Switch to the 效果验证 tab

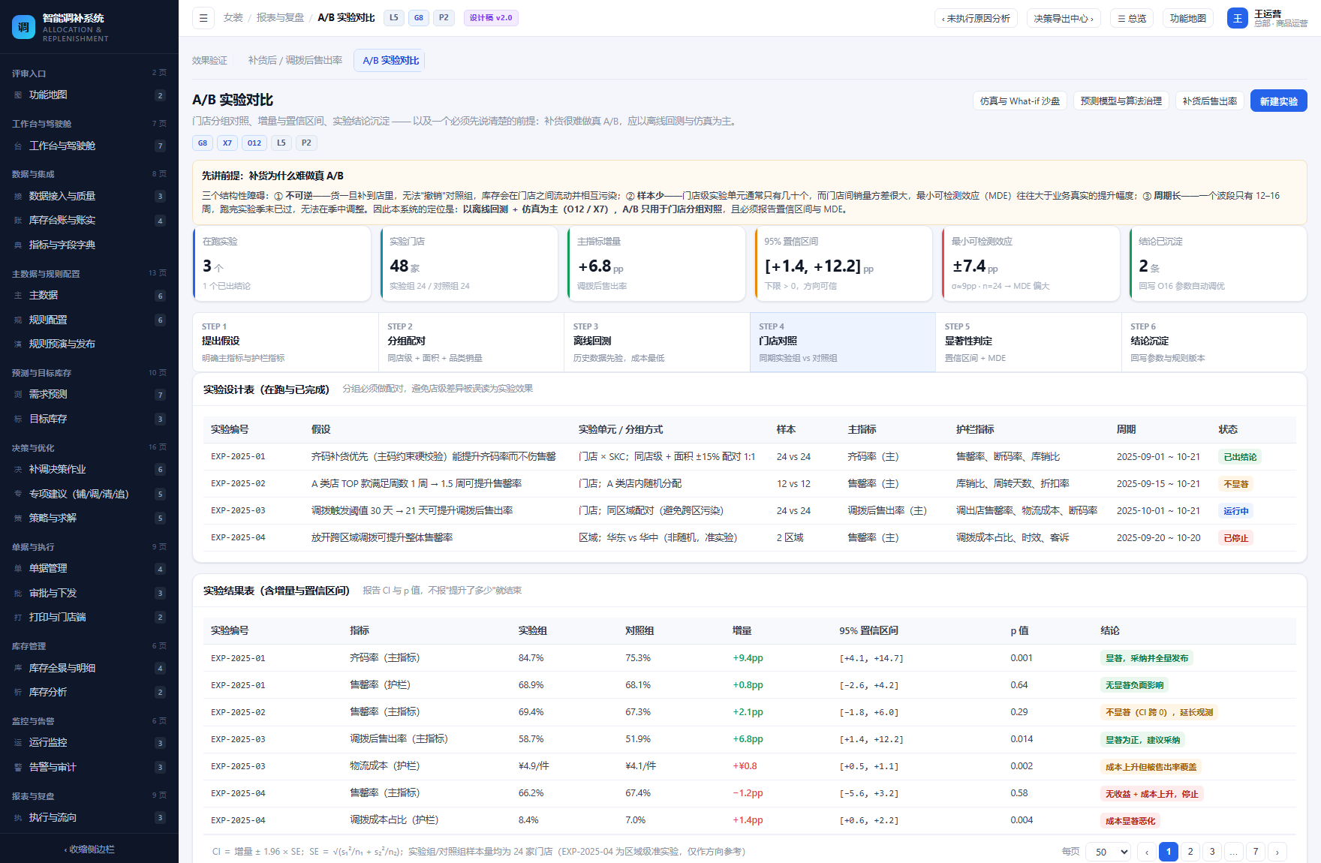tap(209, 61)
